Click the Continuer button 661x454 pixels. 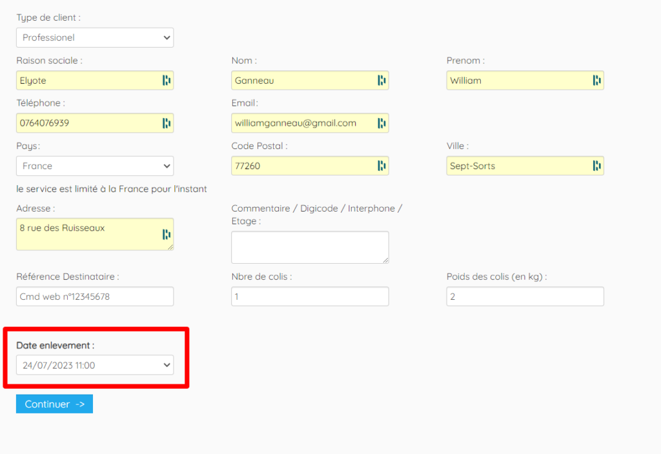54,404
